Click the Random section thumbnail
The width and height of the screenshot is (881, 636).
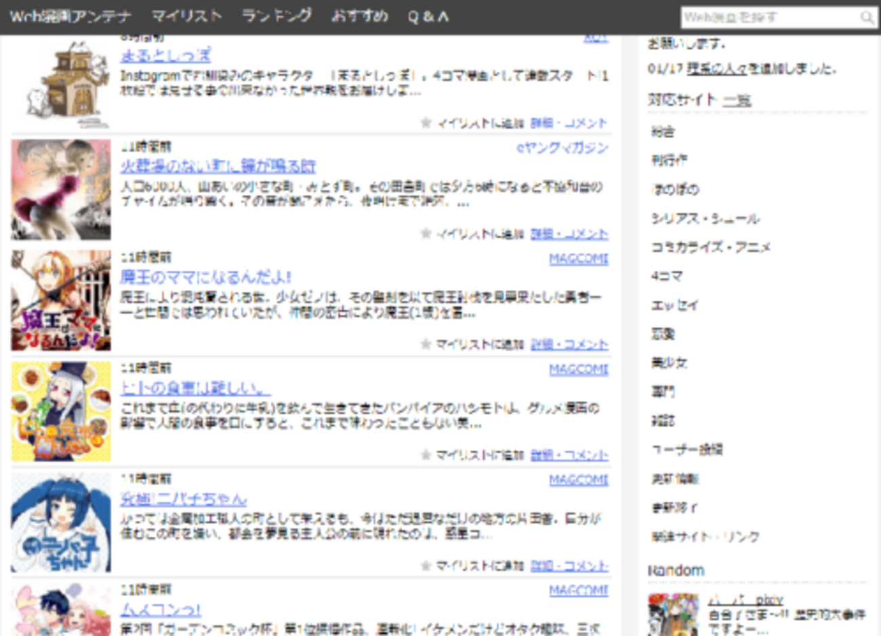click(673, 615)
